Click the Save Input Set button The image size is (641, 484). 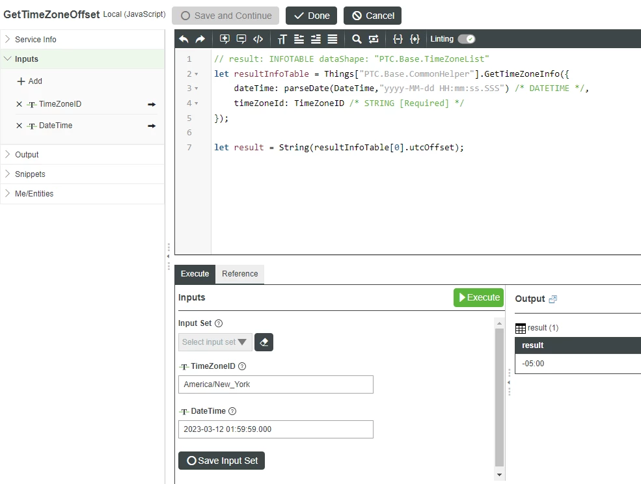[221, 461]
